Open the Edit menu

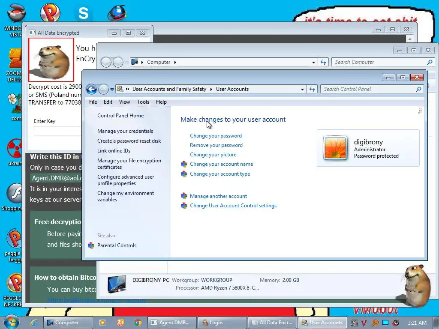coord(108,102)
